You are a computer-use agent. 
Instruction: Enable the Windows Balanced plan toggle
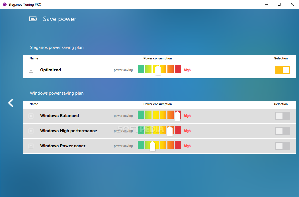click(x=282, y=116)
